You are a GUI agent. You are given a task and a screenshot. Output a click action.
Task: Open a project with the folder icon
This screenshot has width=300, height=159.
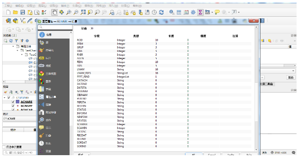point(15,12)
